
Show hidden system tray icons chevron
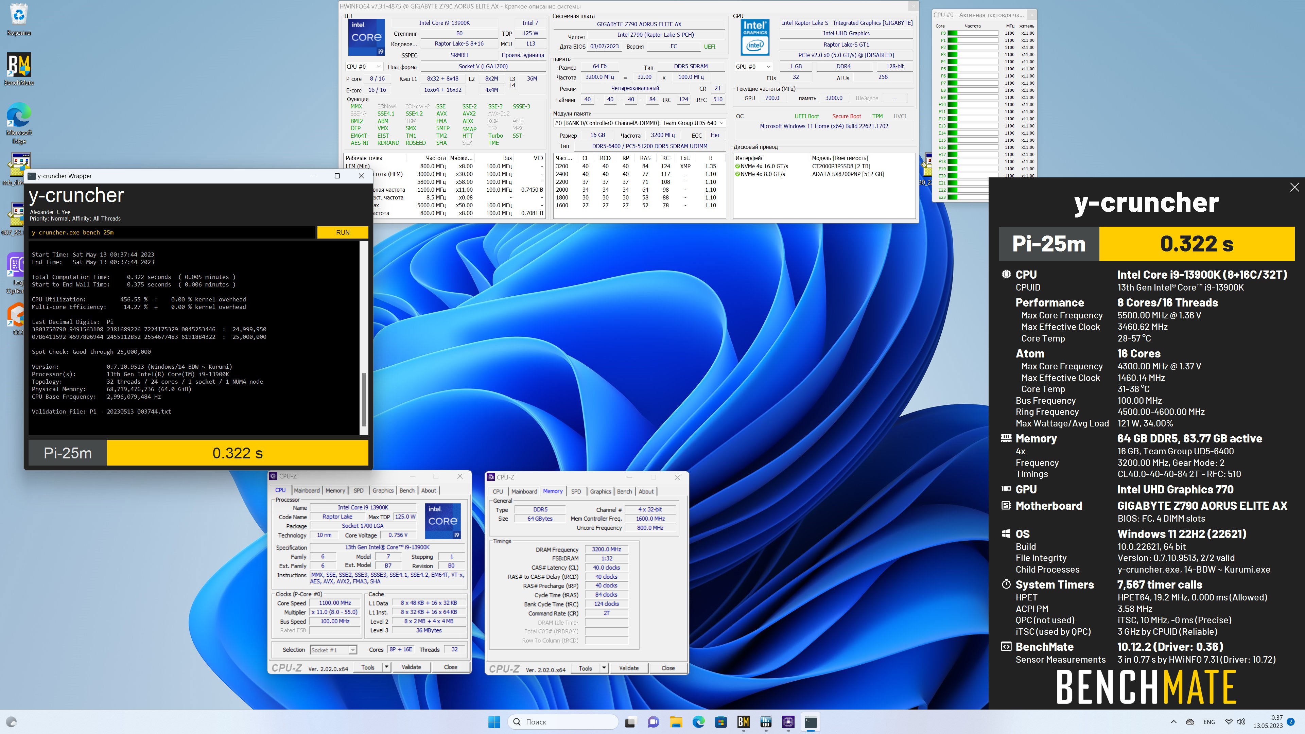[x=1173, y=722]
